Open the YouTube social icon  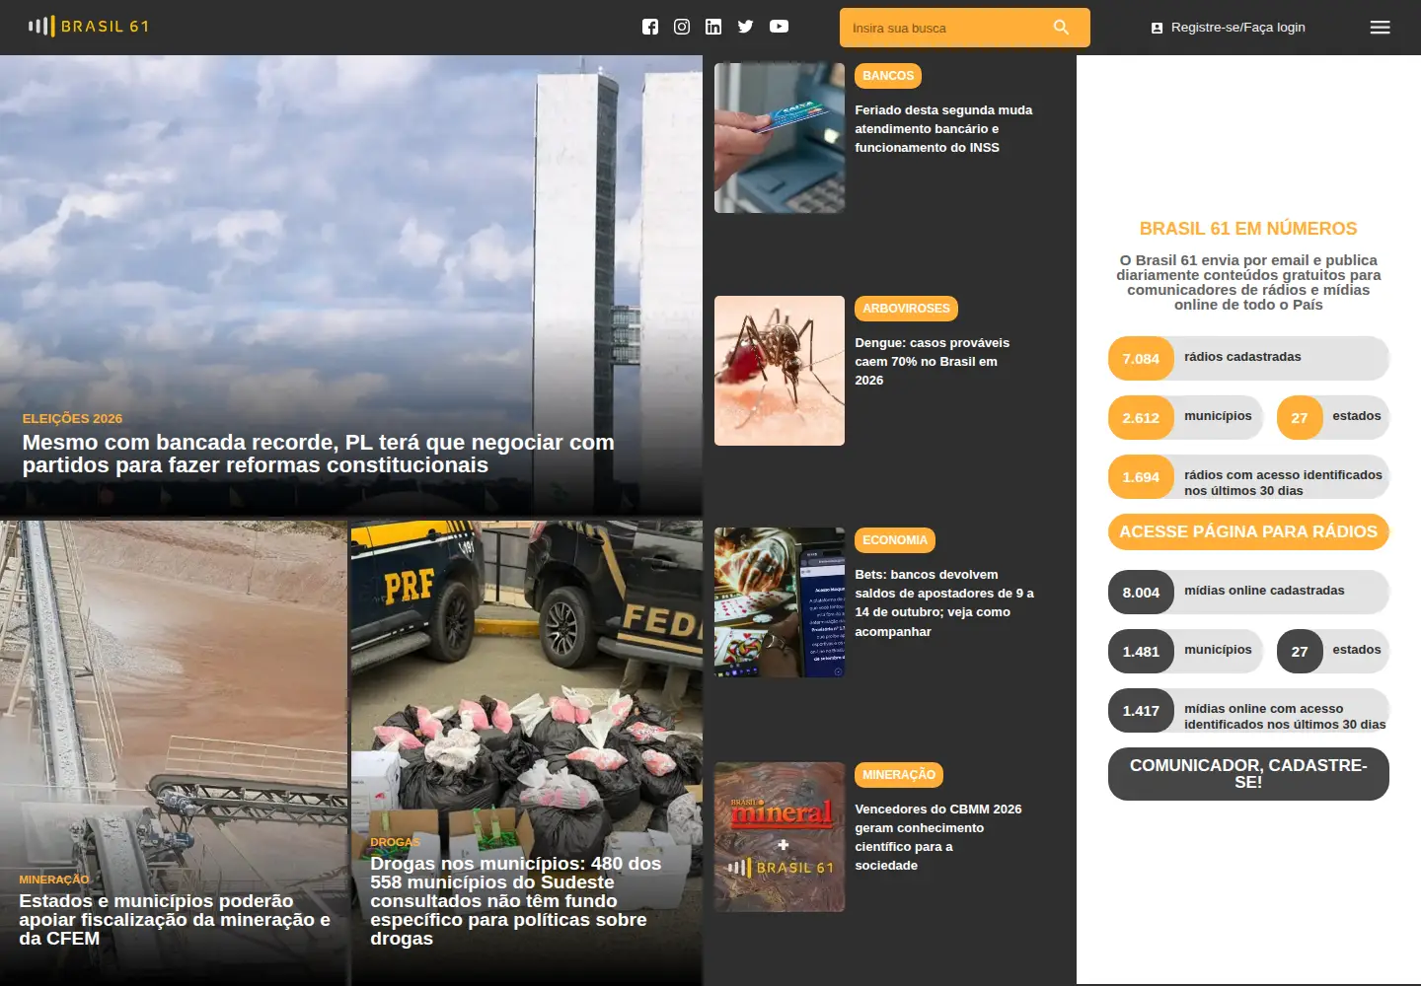pyautogui.click(x=780, y=27)
